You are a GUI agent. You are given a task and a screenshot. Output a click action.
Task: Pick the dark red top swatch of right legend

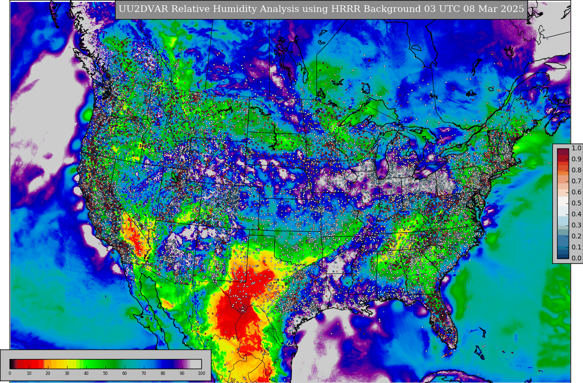[x=563, y=151]
